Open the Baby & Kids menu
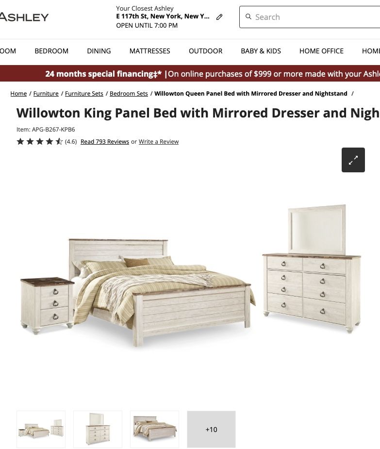This screenshot has width=380, height=449. 261,51
